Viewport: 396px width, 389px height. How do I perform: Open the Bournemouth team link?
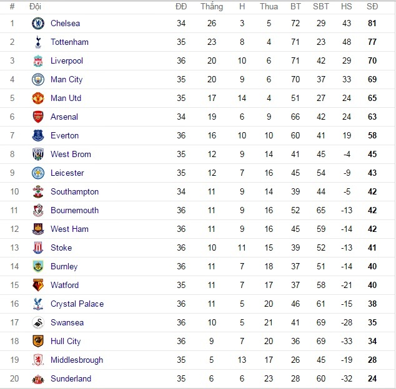click(x=74, y=211)
